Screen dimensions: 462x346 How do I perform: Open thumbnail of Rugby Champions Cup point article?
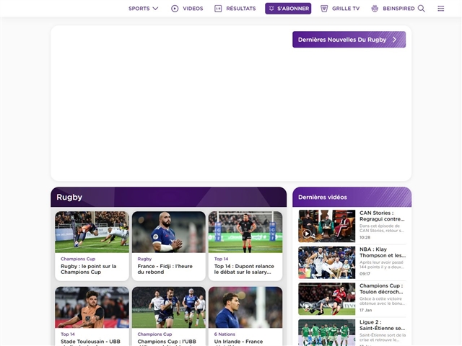pos(92,232)
